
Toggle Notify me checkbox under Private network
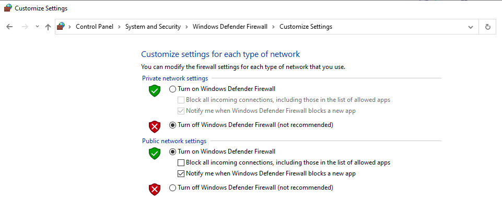[181, 111]
